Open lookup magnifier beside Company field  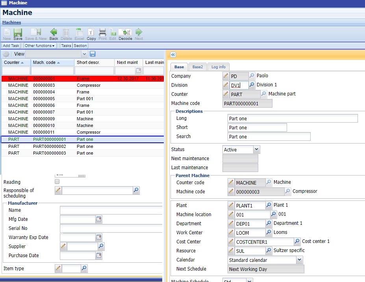252,76
